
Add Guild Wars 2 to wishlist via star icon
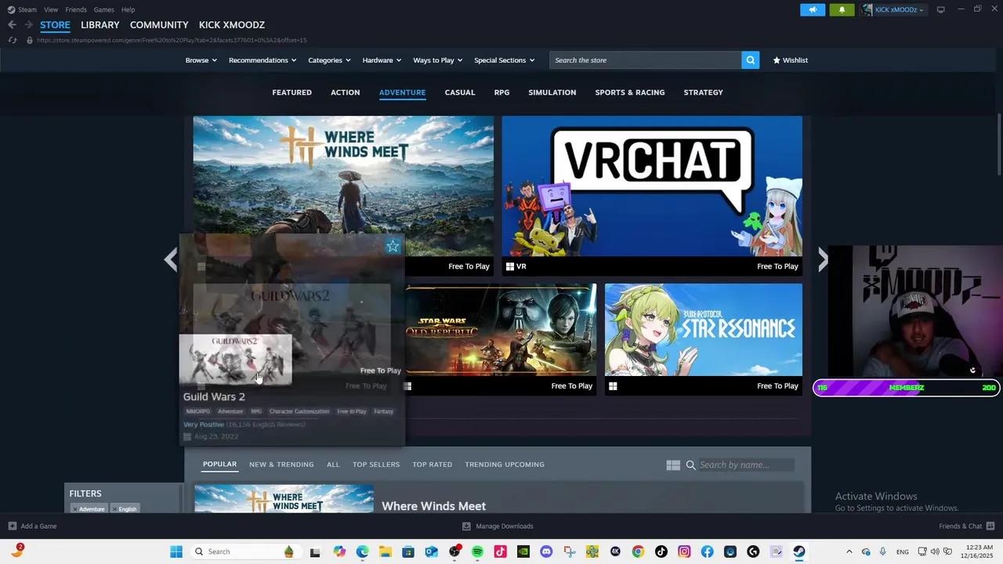[x=393, y=247]
